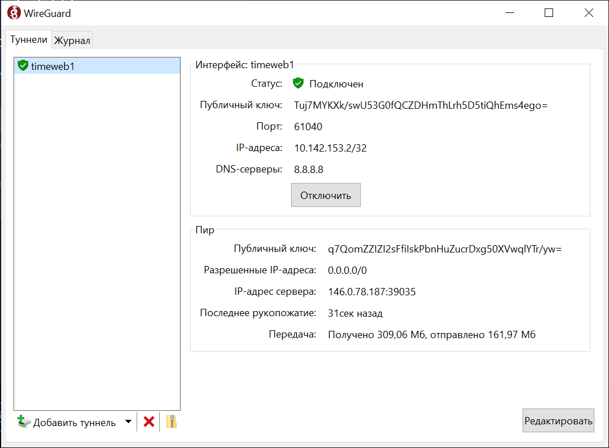Expand the Добавить туннель dropdown arrow
Screen dimensions: 609x448
tap(128, 422)
